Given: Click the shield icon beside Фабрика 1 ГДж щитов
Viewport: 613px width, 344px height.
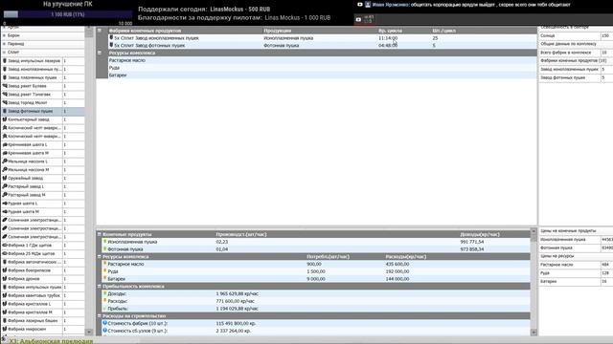Looking at the screenshot, I should [x=5, y=246].
